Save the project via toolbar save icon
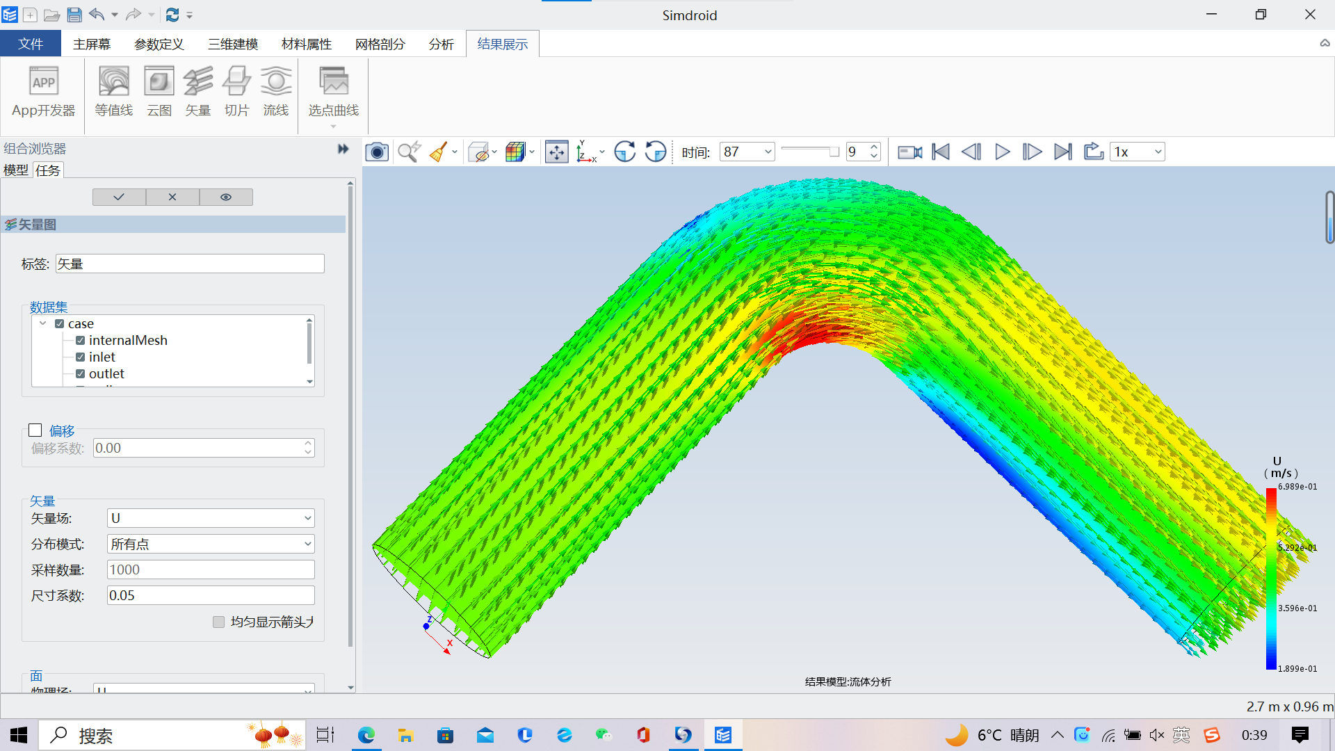This screenshot has height=751, width=1335. pos(74,15)
